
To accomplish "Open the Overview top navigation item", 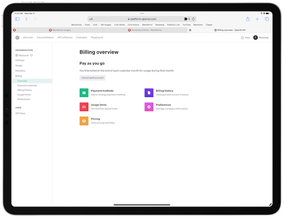I will click(x=28, y=37).
